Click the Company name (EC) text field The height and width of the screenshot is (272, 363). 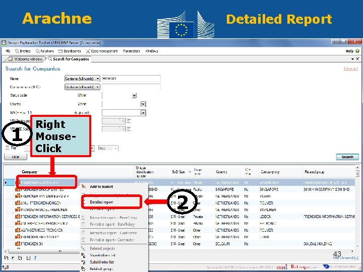(131, 87)
